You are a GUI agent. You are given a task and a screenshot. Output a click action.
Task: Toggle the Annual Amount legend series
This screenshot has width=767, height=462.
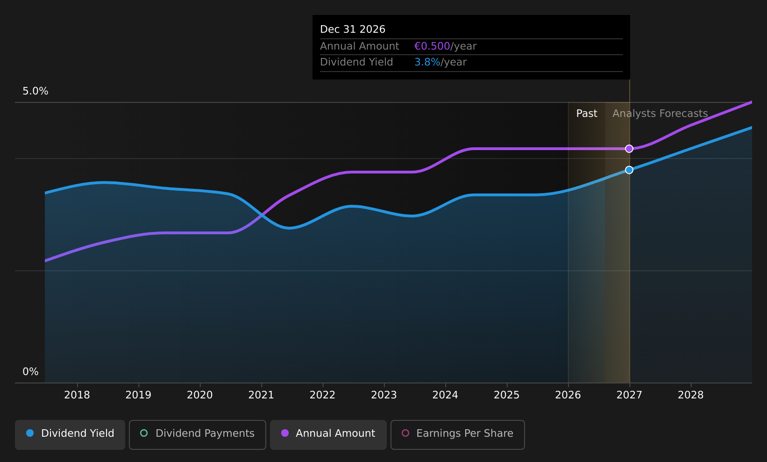pyautogui.click(x=328, y=434)
